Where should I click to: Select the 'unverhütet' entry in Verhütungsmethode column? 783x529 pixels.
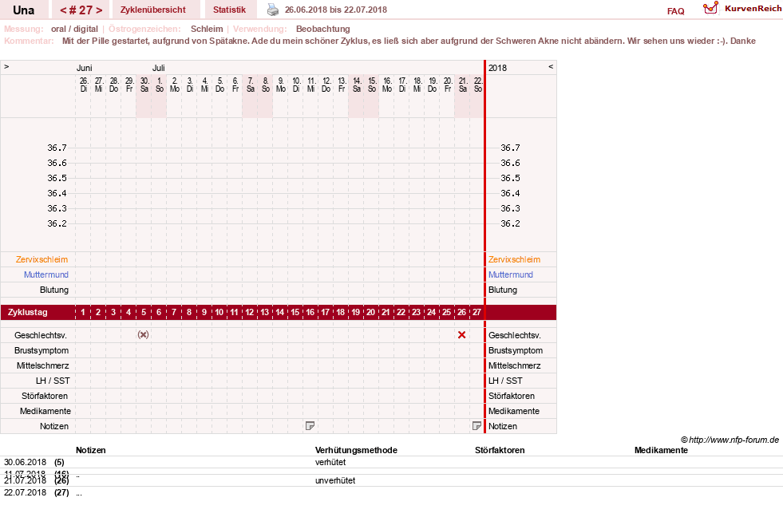click(335, 480)
